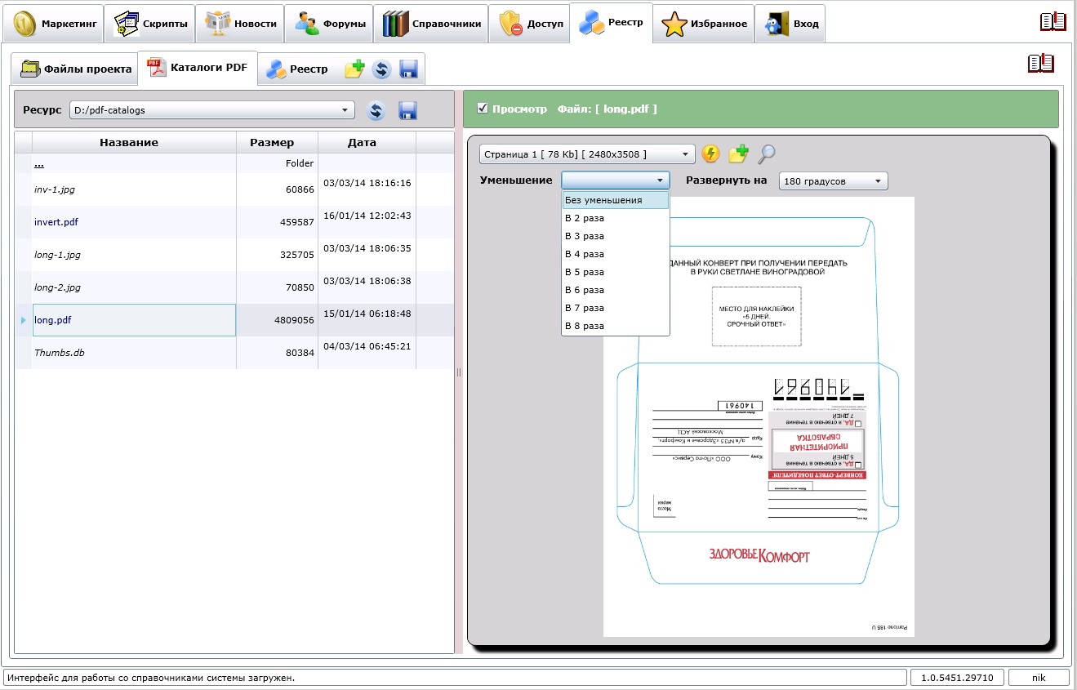
Task: Click the refresh icon next to Ресурс field
Action: [x=376, y=110]
